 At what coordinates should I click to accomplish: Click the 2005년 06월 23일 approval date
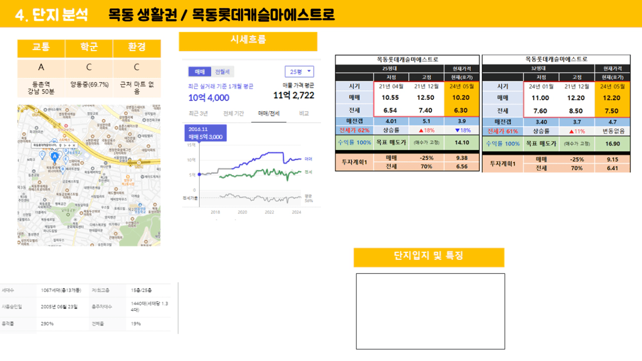tap(59, 306)
